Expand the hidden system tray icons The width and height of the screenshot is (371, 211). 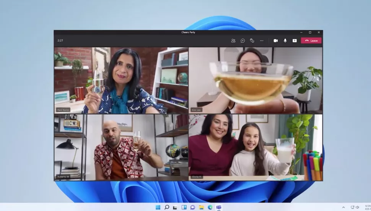pos(343,208)
